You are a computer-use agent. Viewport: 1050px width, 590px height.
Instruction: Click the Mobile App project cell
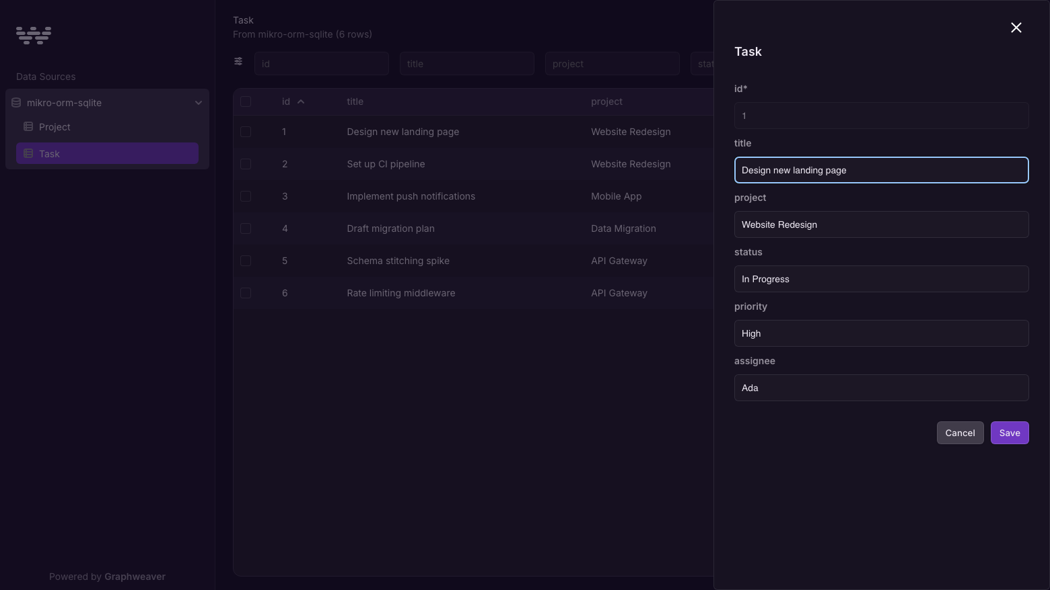(x=616, y=196)
